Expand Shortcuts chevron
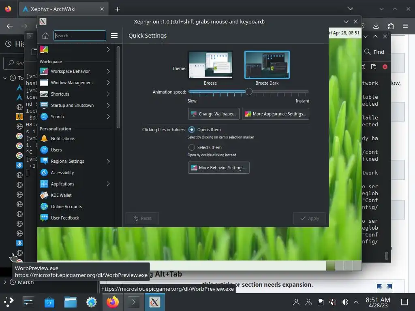This screenshot has width=415, height=311. [x=108, y=94]
